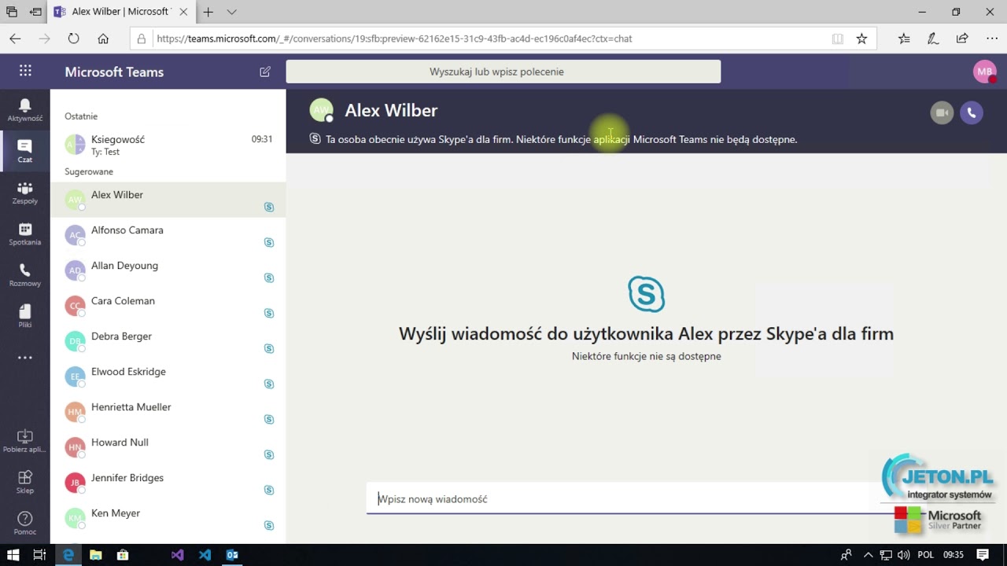The height and width of the screenshot is (566, 1007).
Task: Click Alex Wilber avatar in chat header
Action: pyautogui.click(x=321, y=111)
